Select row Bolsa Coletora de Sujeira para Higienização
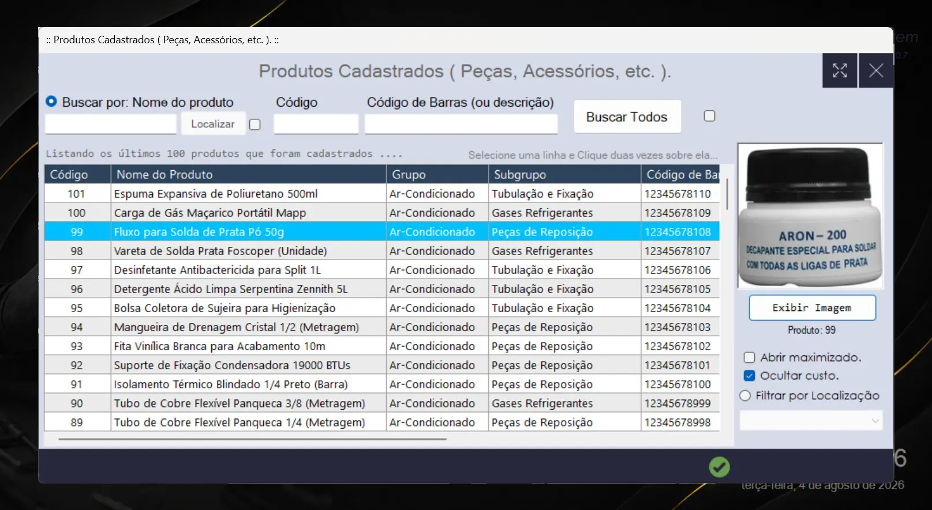 click(382, 307)
